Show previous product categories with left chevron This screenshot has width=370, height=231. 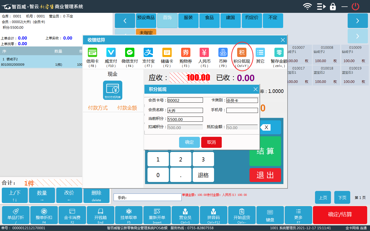125,21
